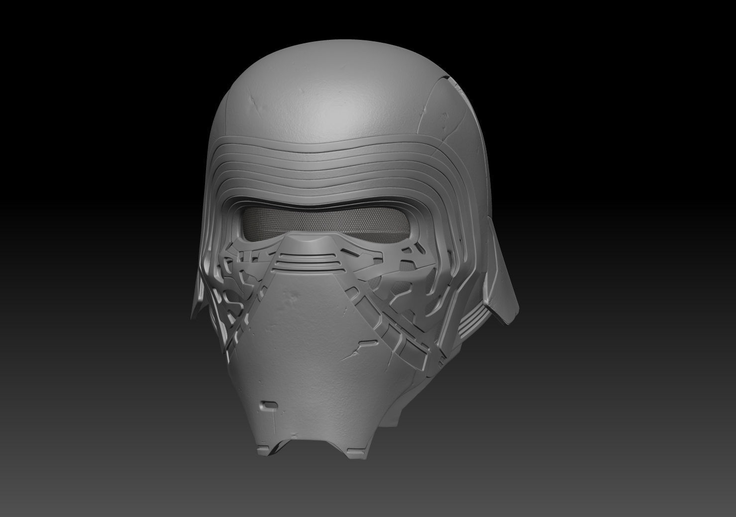The image size is (736, 517).
Task: Select the smooth dome of the helmet
Action: 343,93
